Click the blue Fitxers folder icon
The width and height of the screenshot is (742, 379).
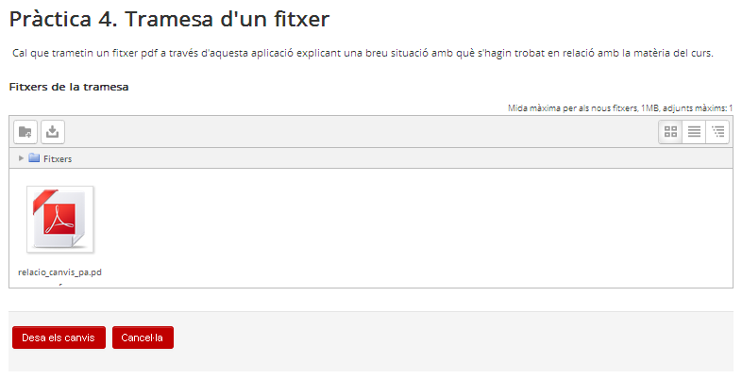34,158
